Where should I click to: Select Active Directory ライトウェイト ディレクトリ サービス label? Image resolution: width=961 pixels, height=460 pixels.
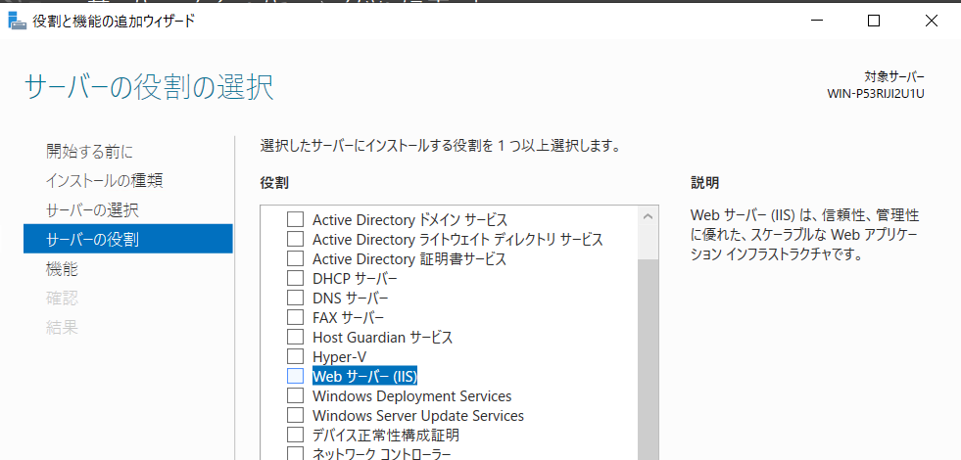click(457, 240)
